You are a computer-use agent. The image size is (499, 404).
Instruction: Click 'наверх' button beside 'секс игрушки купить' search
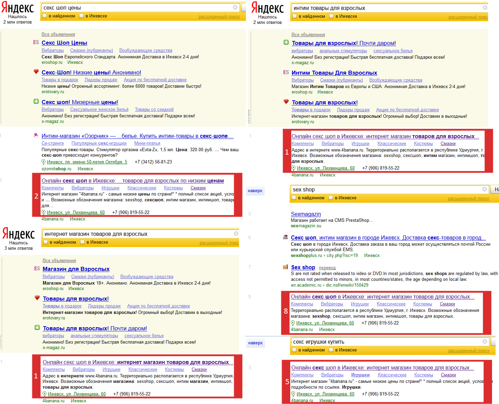[x=255, y=343]
